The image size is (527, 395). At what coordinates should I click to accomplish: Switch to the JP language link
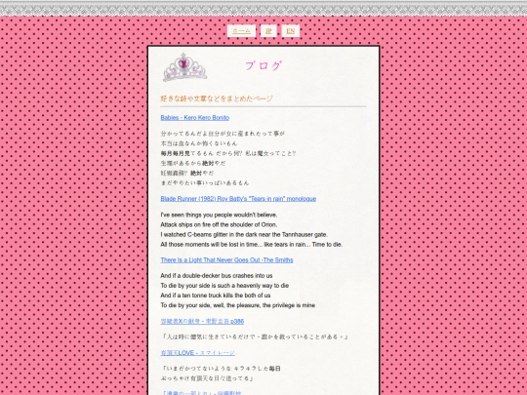tap(268, 31)
